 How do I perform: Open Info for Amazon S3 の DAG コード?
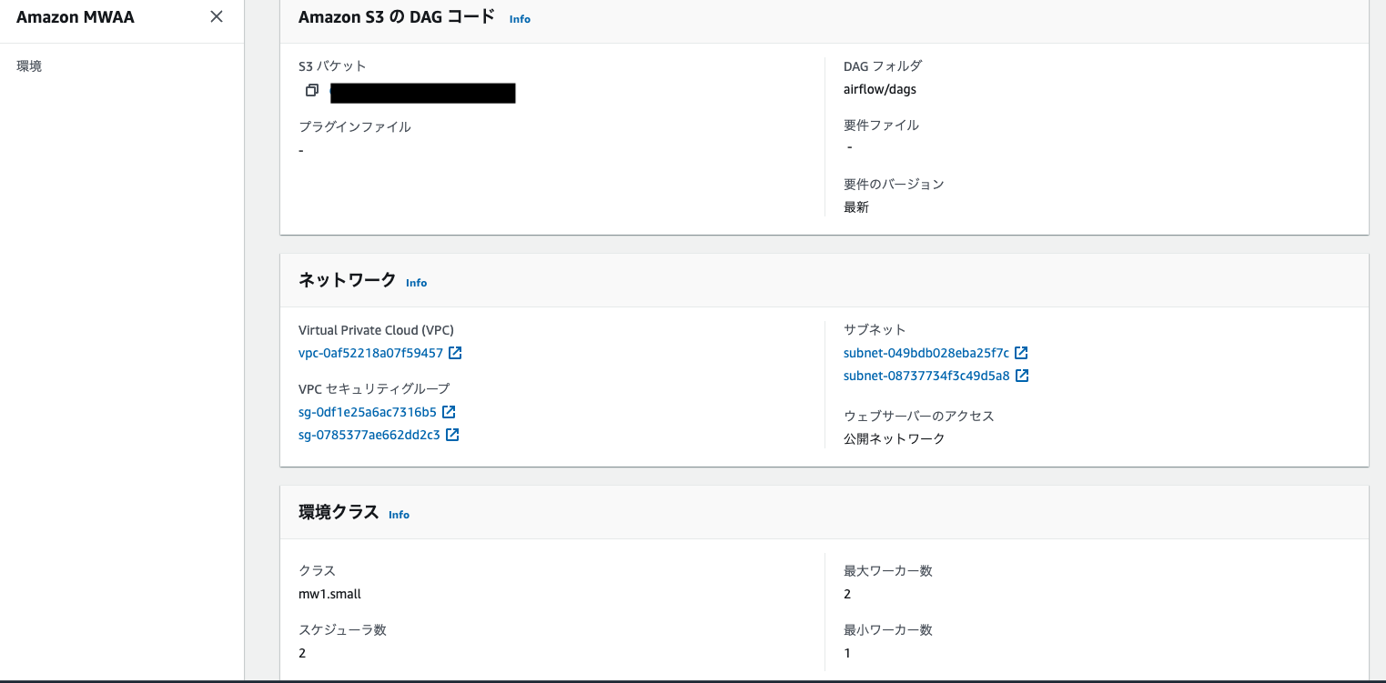(x=520, y=19)
